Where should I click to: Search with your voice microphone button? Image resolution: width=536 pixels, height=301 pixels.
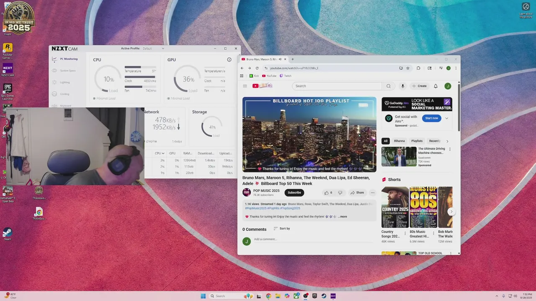pos(403,86)
